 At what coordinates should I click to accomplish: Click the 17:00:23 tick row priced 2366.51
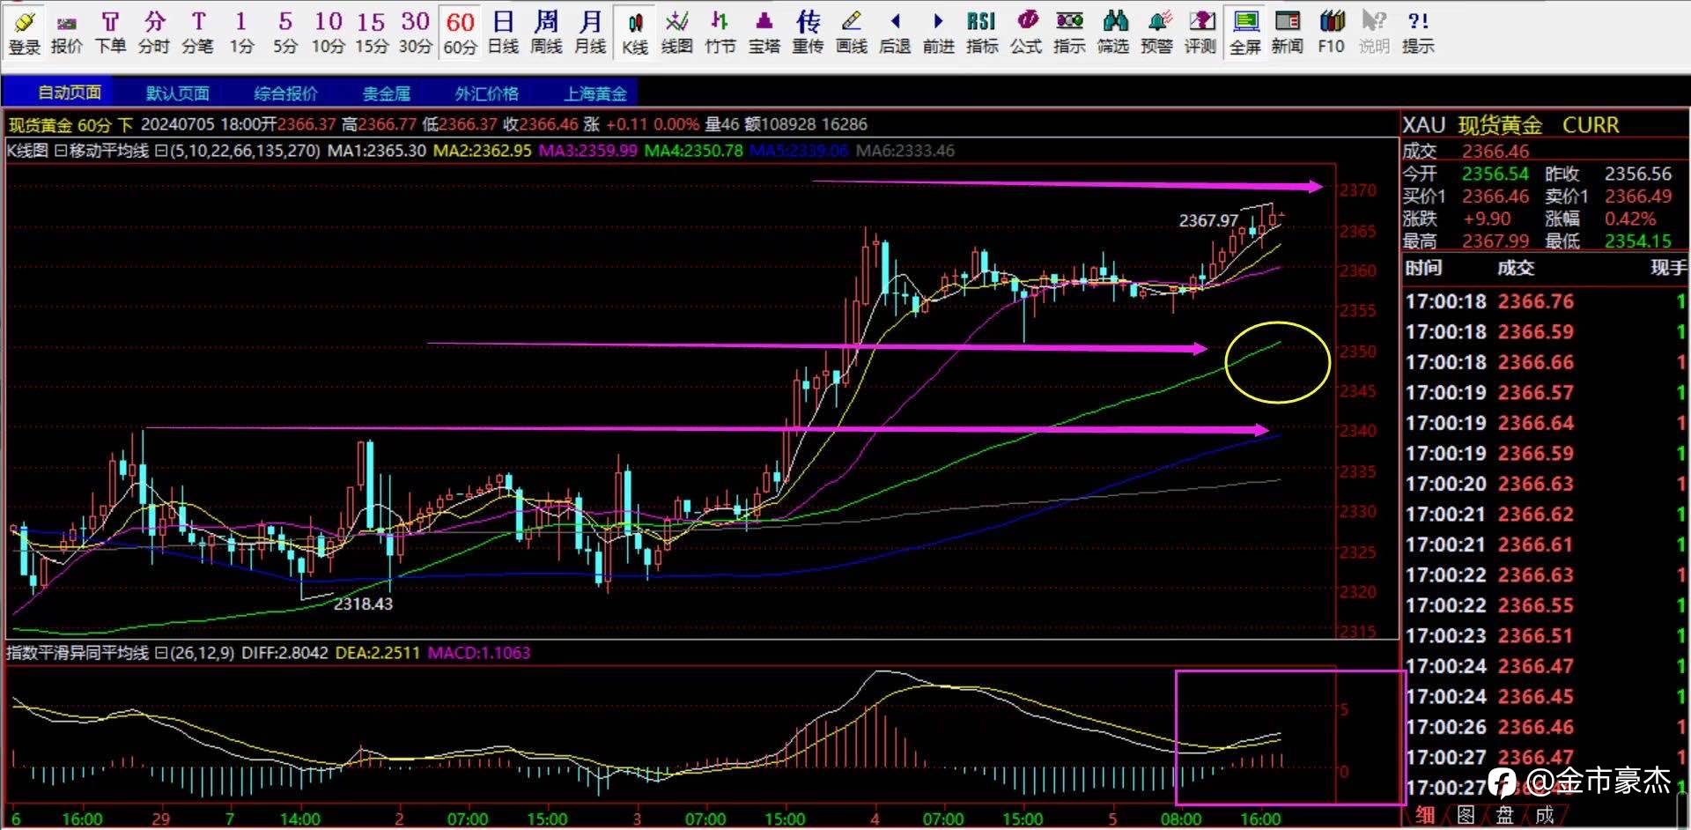point(1546,635)
